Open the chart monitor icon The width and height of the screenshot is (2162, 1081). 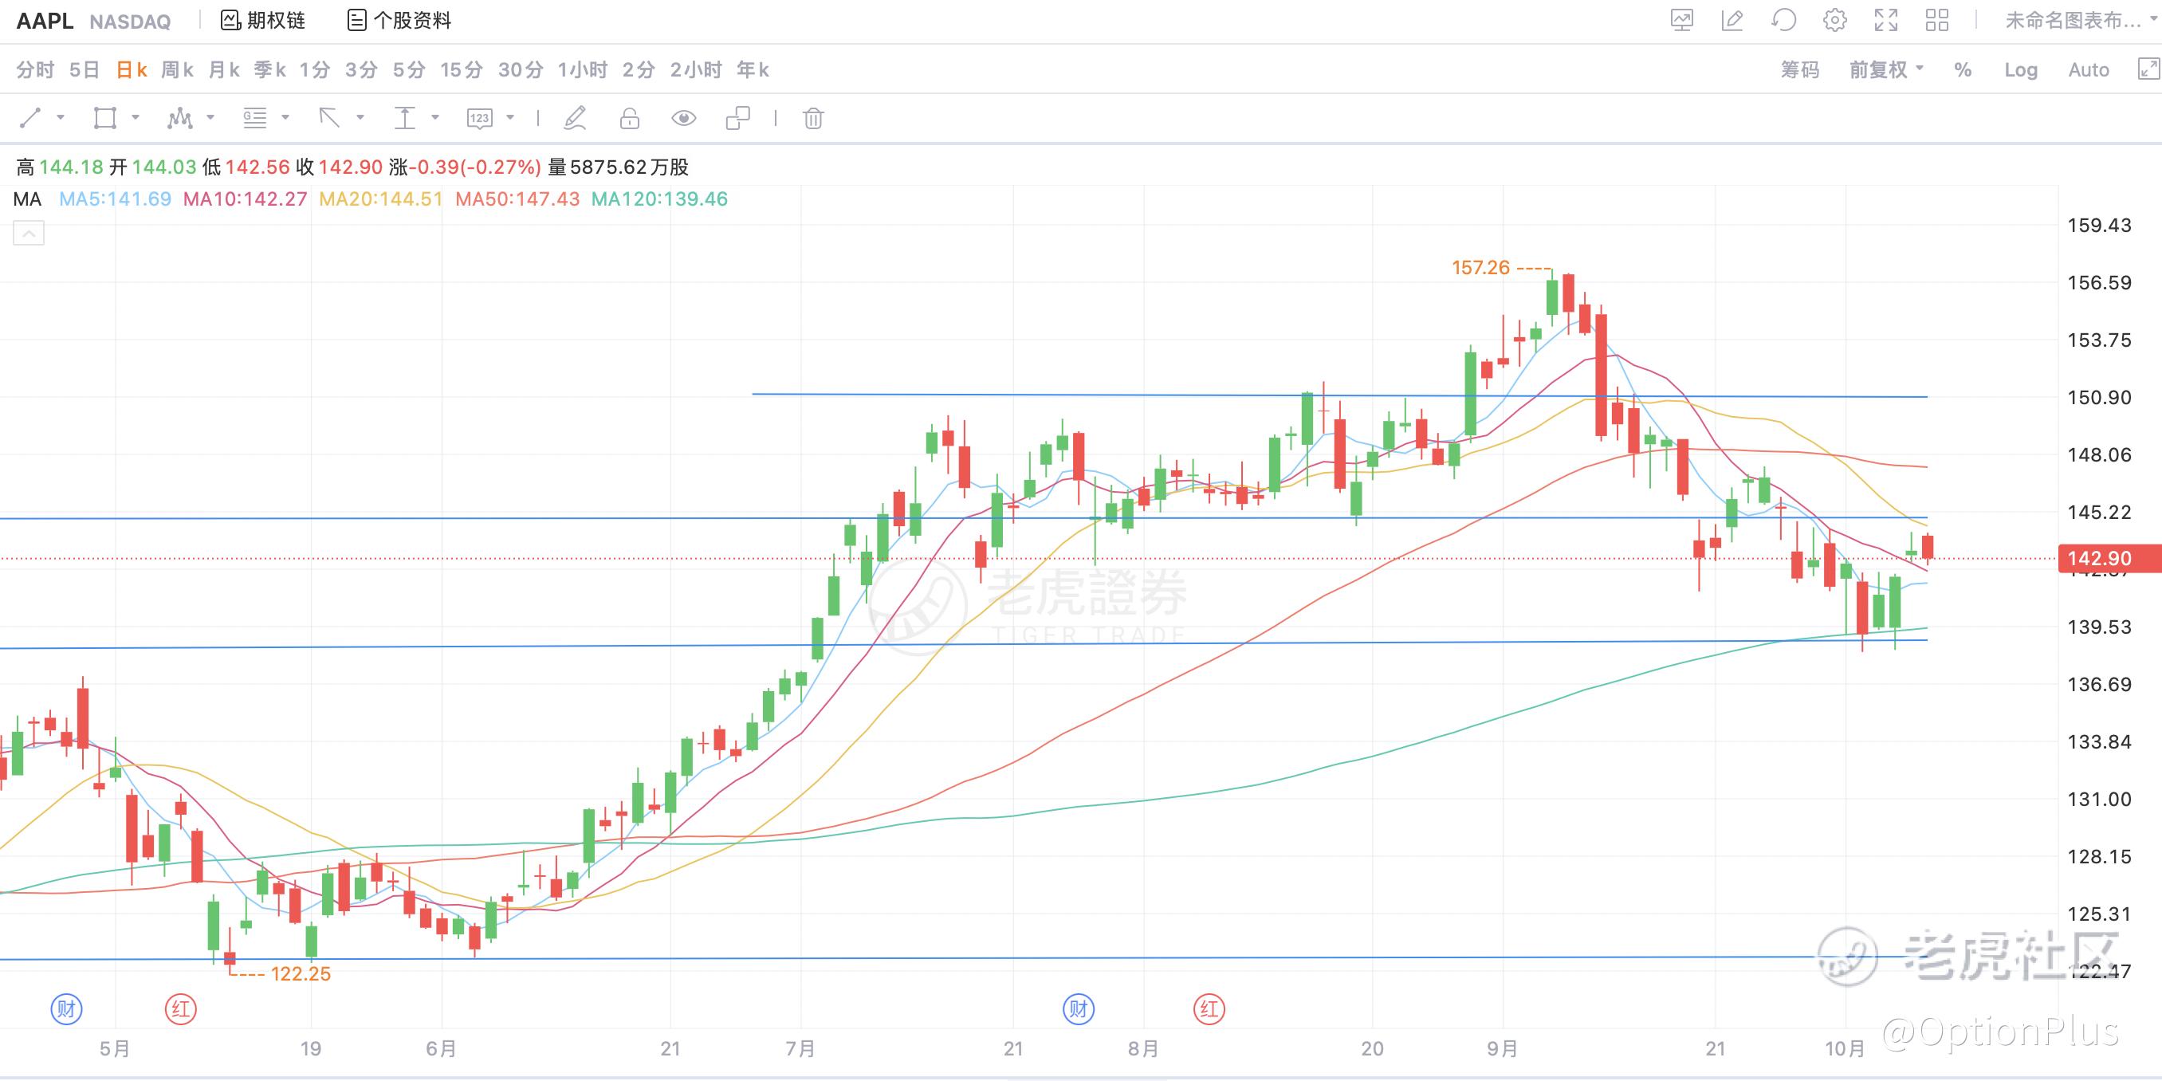tap(1682, 20)
